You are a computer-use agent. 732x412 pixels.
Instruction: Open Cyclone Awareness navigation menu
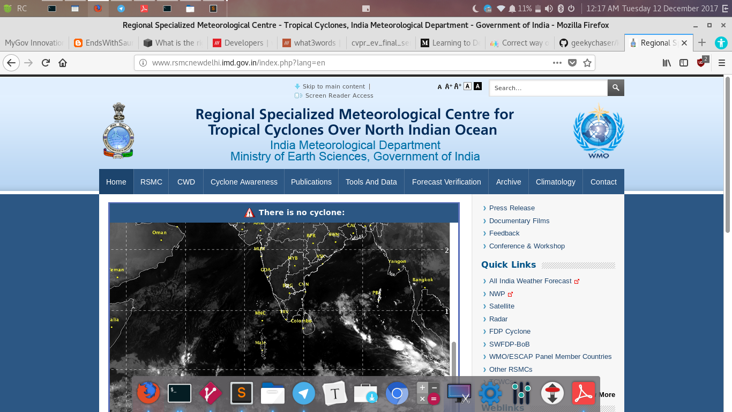(244, 182)
